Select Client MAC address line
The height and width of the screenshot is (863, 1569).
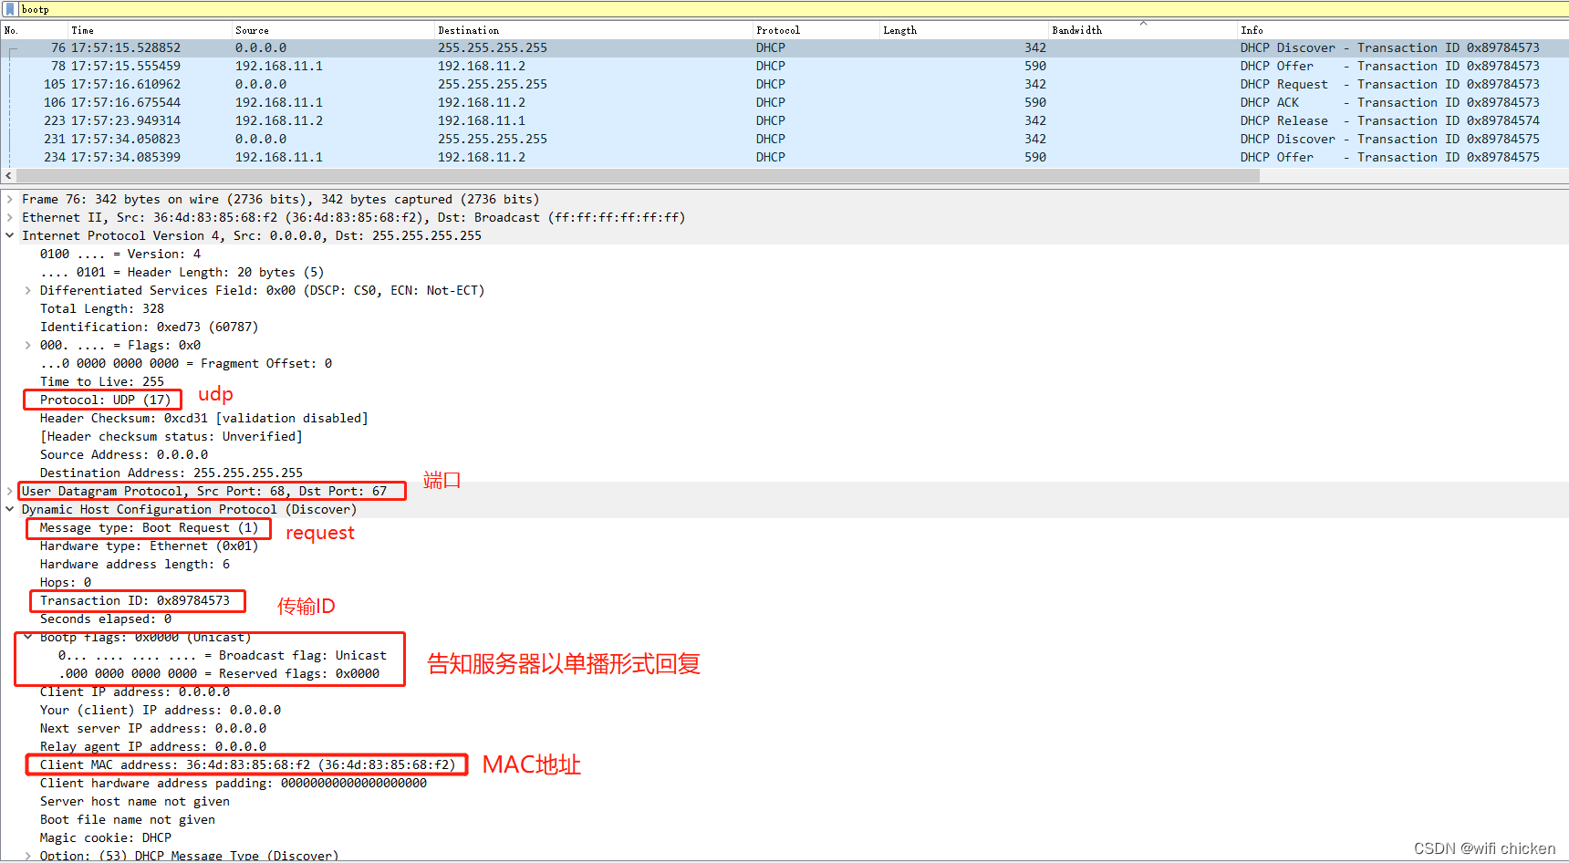coord(247,764)
